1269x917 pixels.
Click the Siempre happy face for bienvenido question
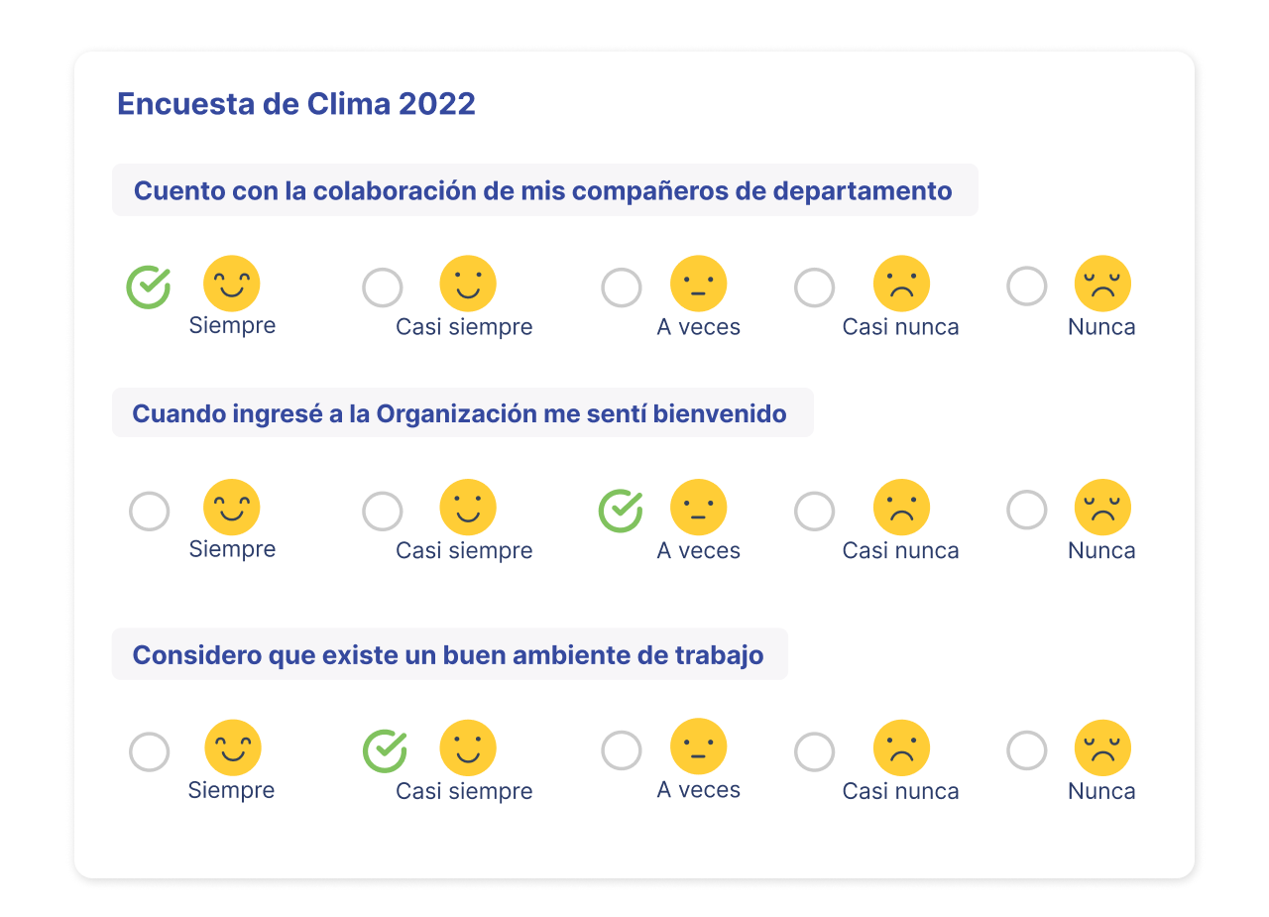tap(232, 508)
